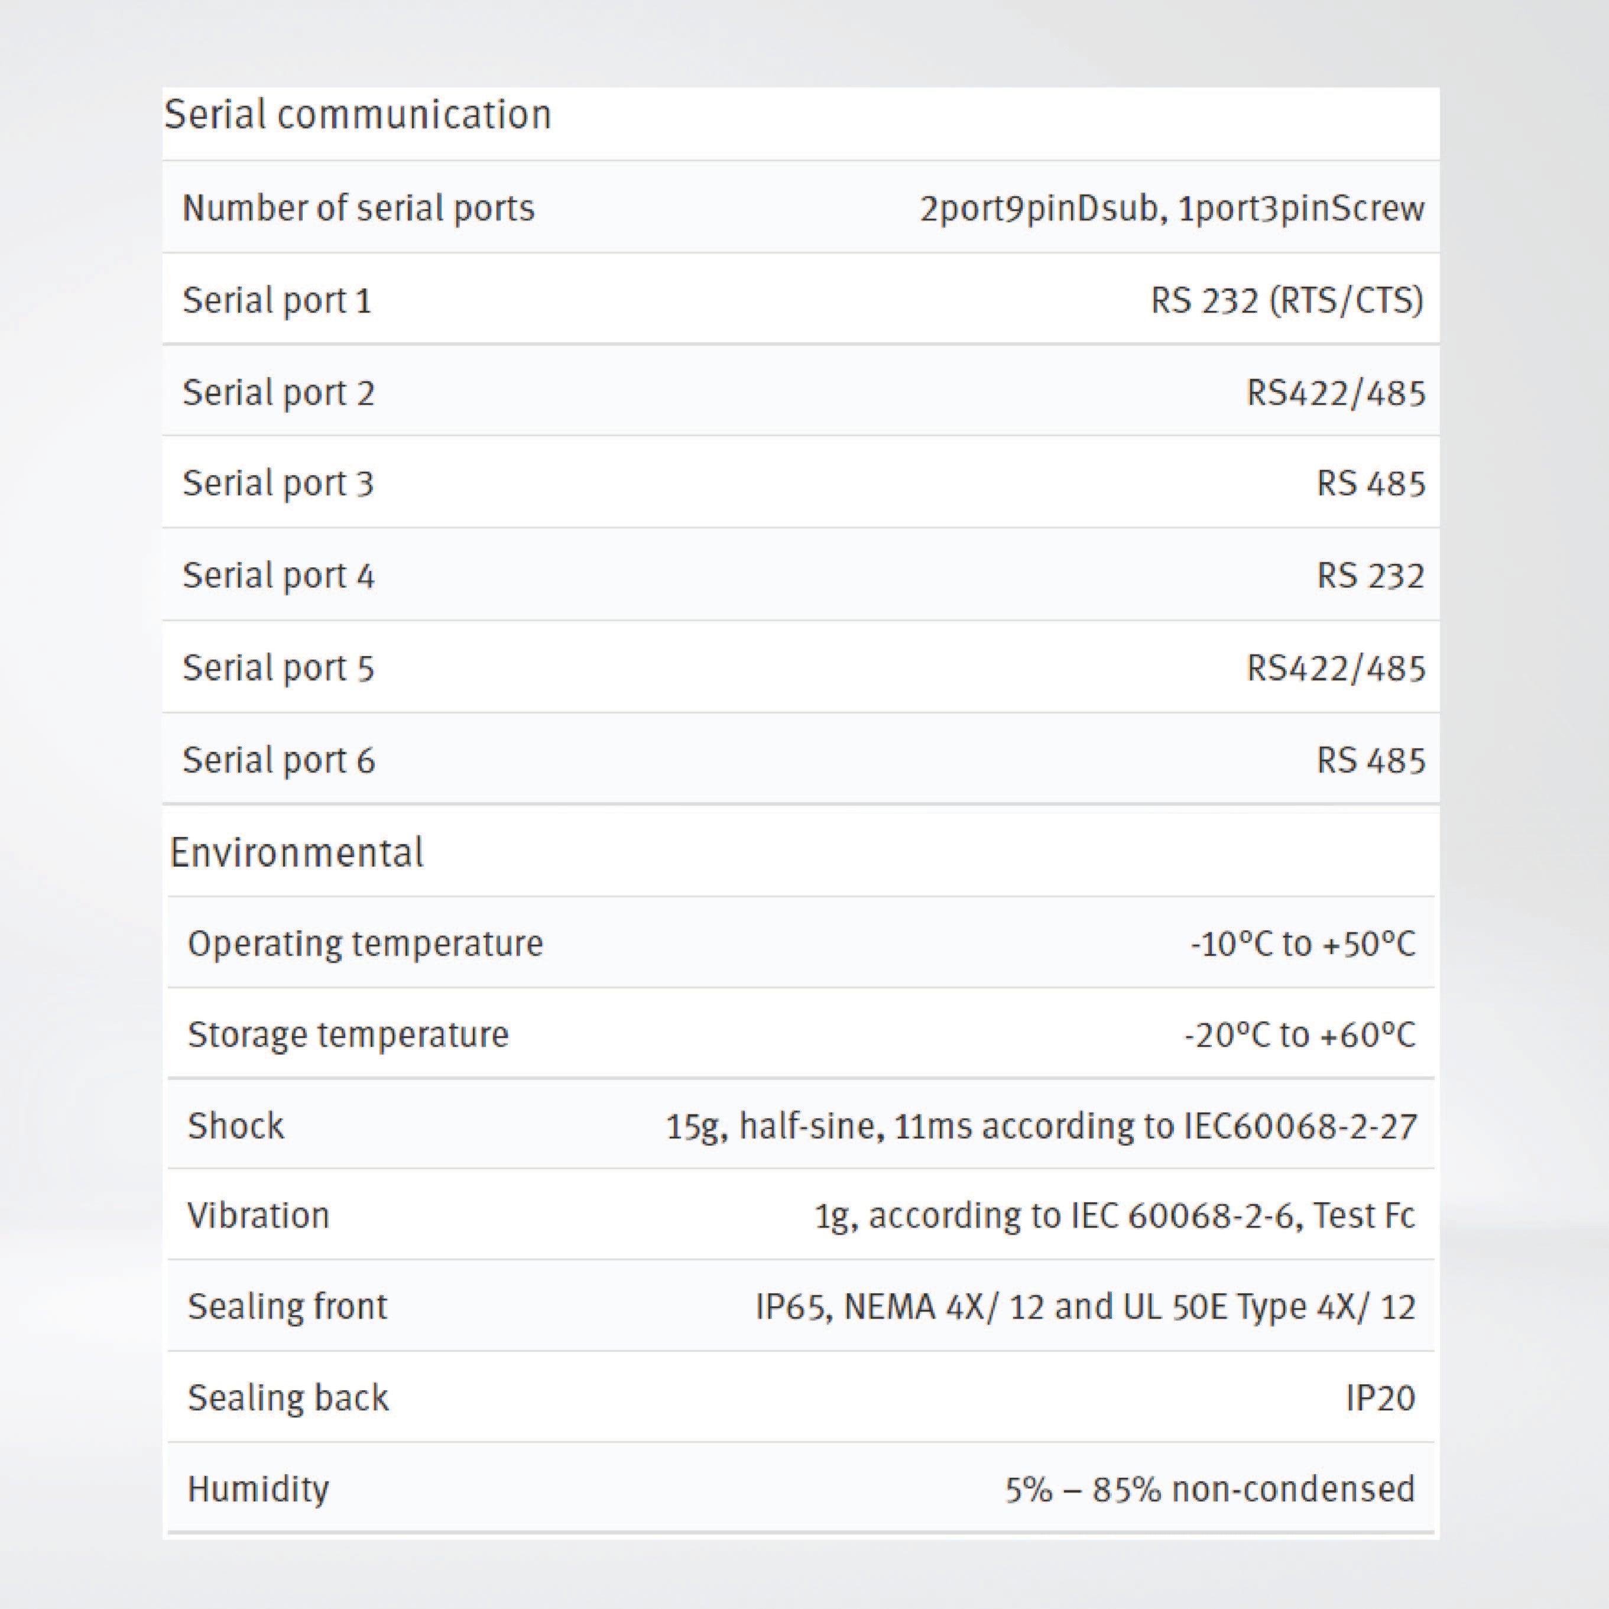This screenshot has width=1609, height=1609.
Task: Select the Operating temperature label
Action: point(366,943)
